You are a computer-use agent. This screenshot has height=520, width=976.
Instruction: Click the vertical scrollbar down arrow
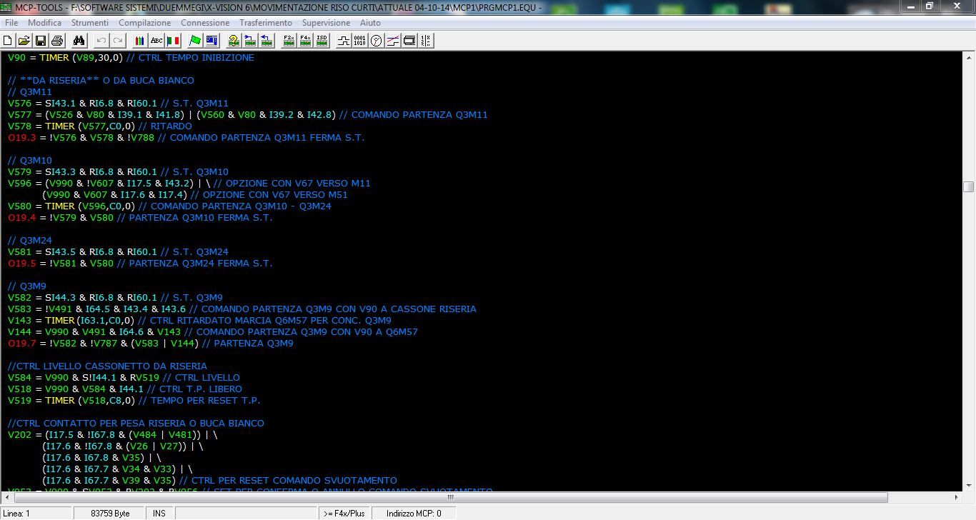point(969,485)
